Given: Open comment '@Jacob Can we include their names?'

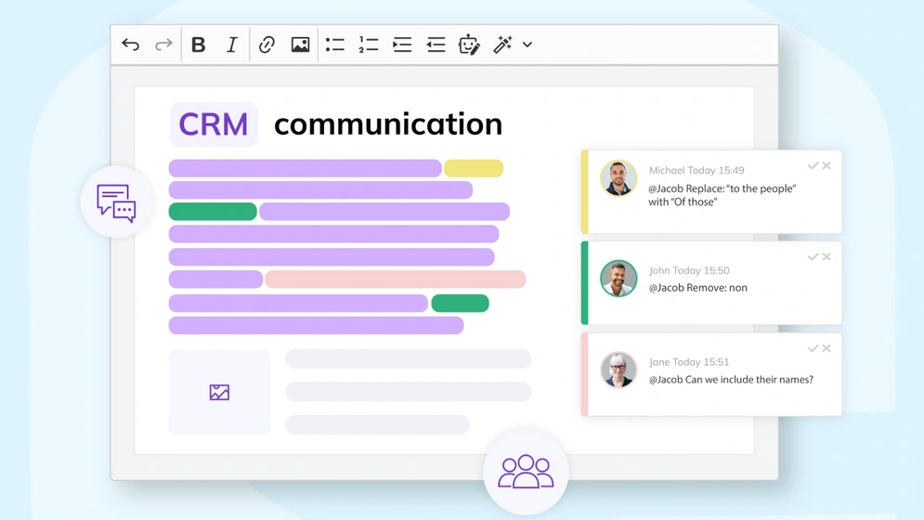Looking at the screenshot, I should click(731, 380).
